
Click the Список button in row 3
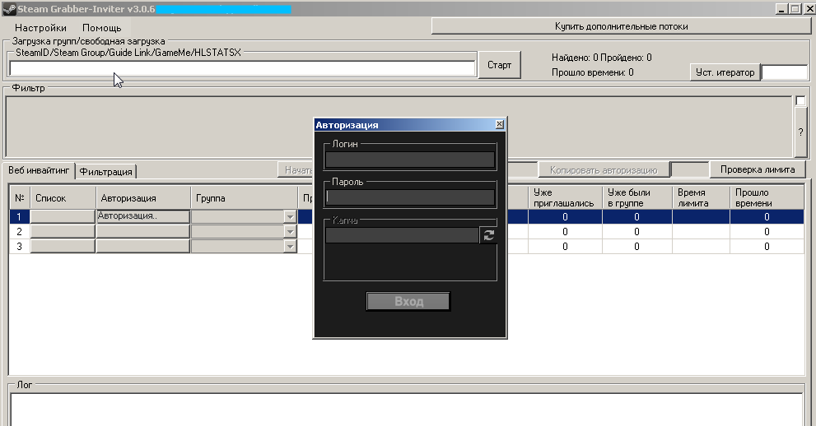[x=63, y=246]
